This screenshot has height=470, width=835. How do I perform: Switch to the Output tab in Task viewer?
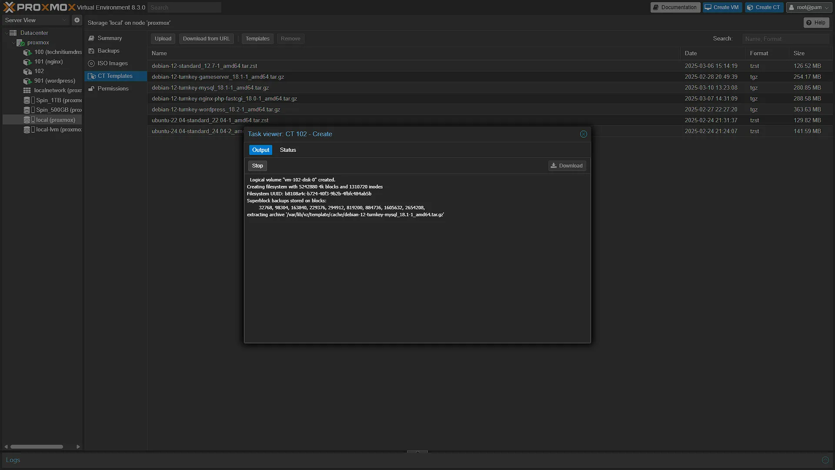[261, 150]
